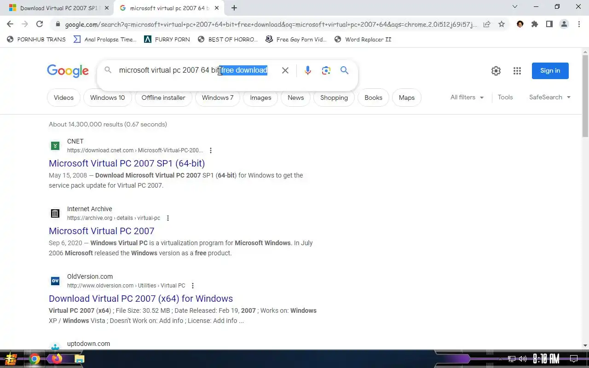Click the scrollbar down arrow
The width and height of the screenshot is (589, 368).
[585, 345]
